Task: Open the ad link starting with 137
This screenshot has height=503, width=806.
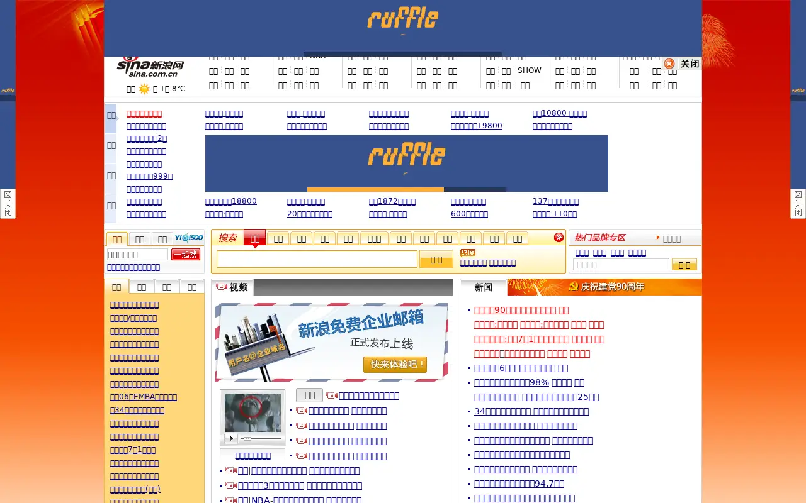Action: point(555,201)
